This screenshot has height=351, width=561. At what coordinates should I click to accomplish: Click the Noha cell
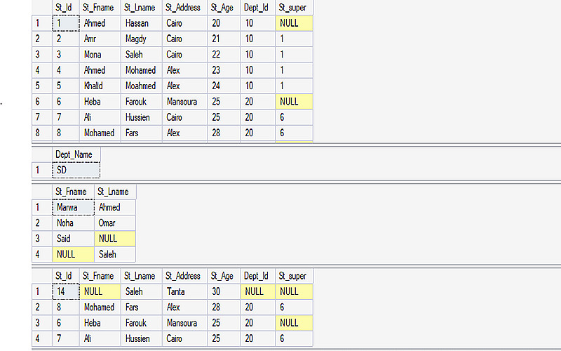point(72,223)
